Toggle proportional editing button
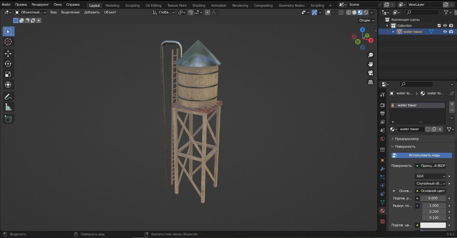 207,12
